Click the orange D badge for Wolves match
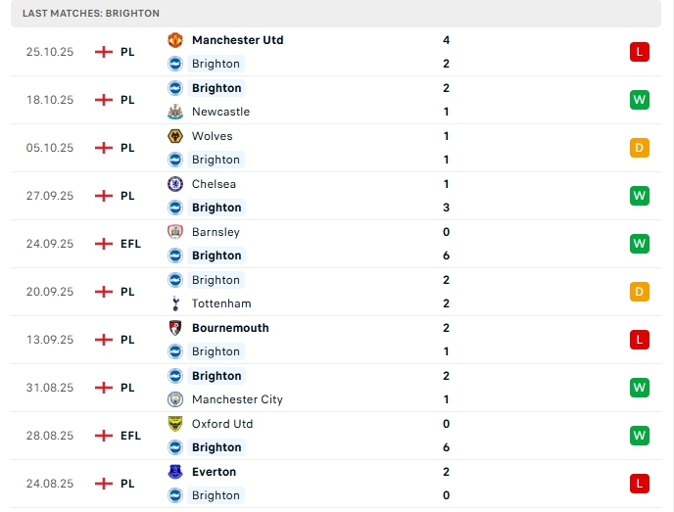The image size is (674, 512). point(640,148)
